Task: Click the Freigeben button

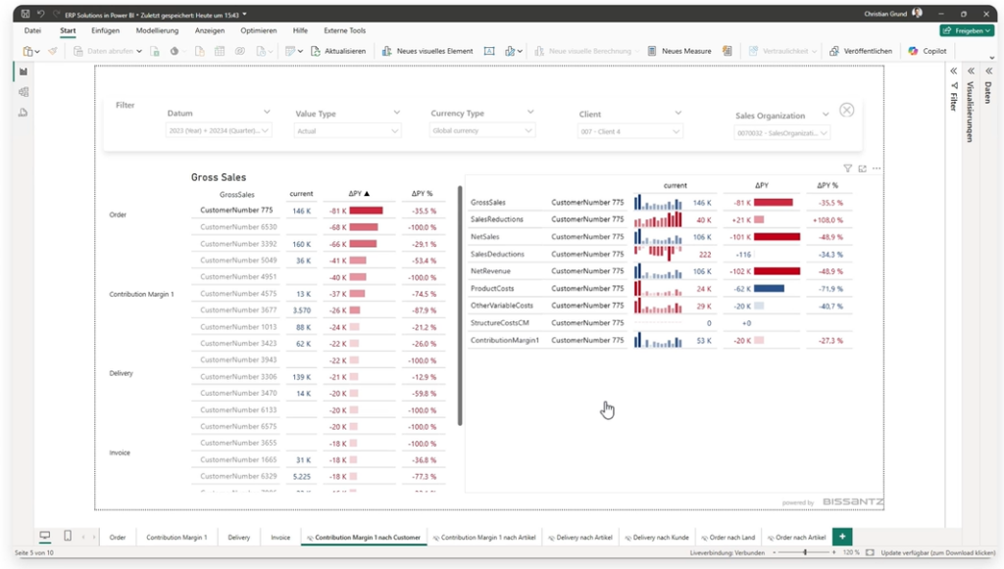Action: [x=969, y=28]
